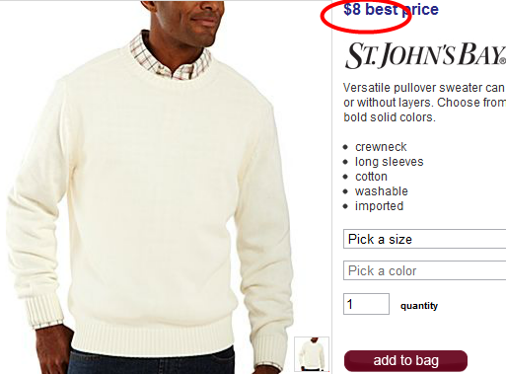Open the "Pick a size" dropdown
This screenshot has width=506, height=374.
point(424,239)
